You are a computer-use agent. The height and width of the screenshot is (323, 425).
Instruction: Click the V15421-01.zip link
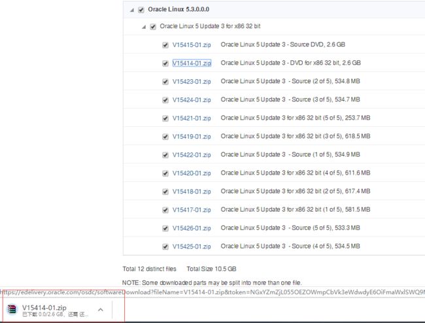[x=192, y=118]
